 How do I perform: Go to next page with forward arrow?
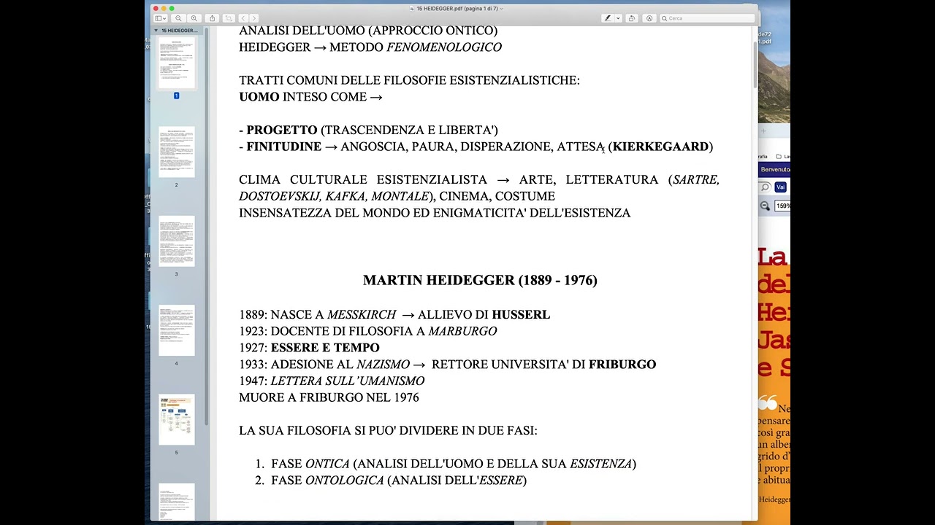(253, 18)
